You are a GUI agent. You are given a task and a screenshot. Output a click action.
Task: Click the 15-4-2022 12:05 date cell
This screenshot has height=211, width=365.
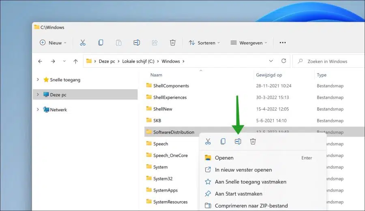pos(273,109)
